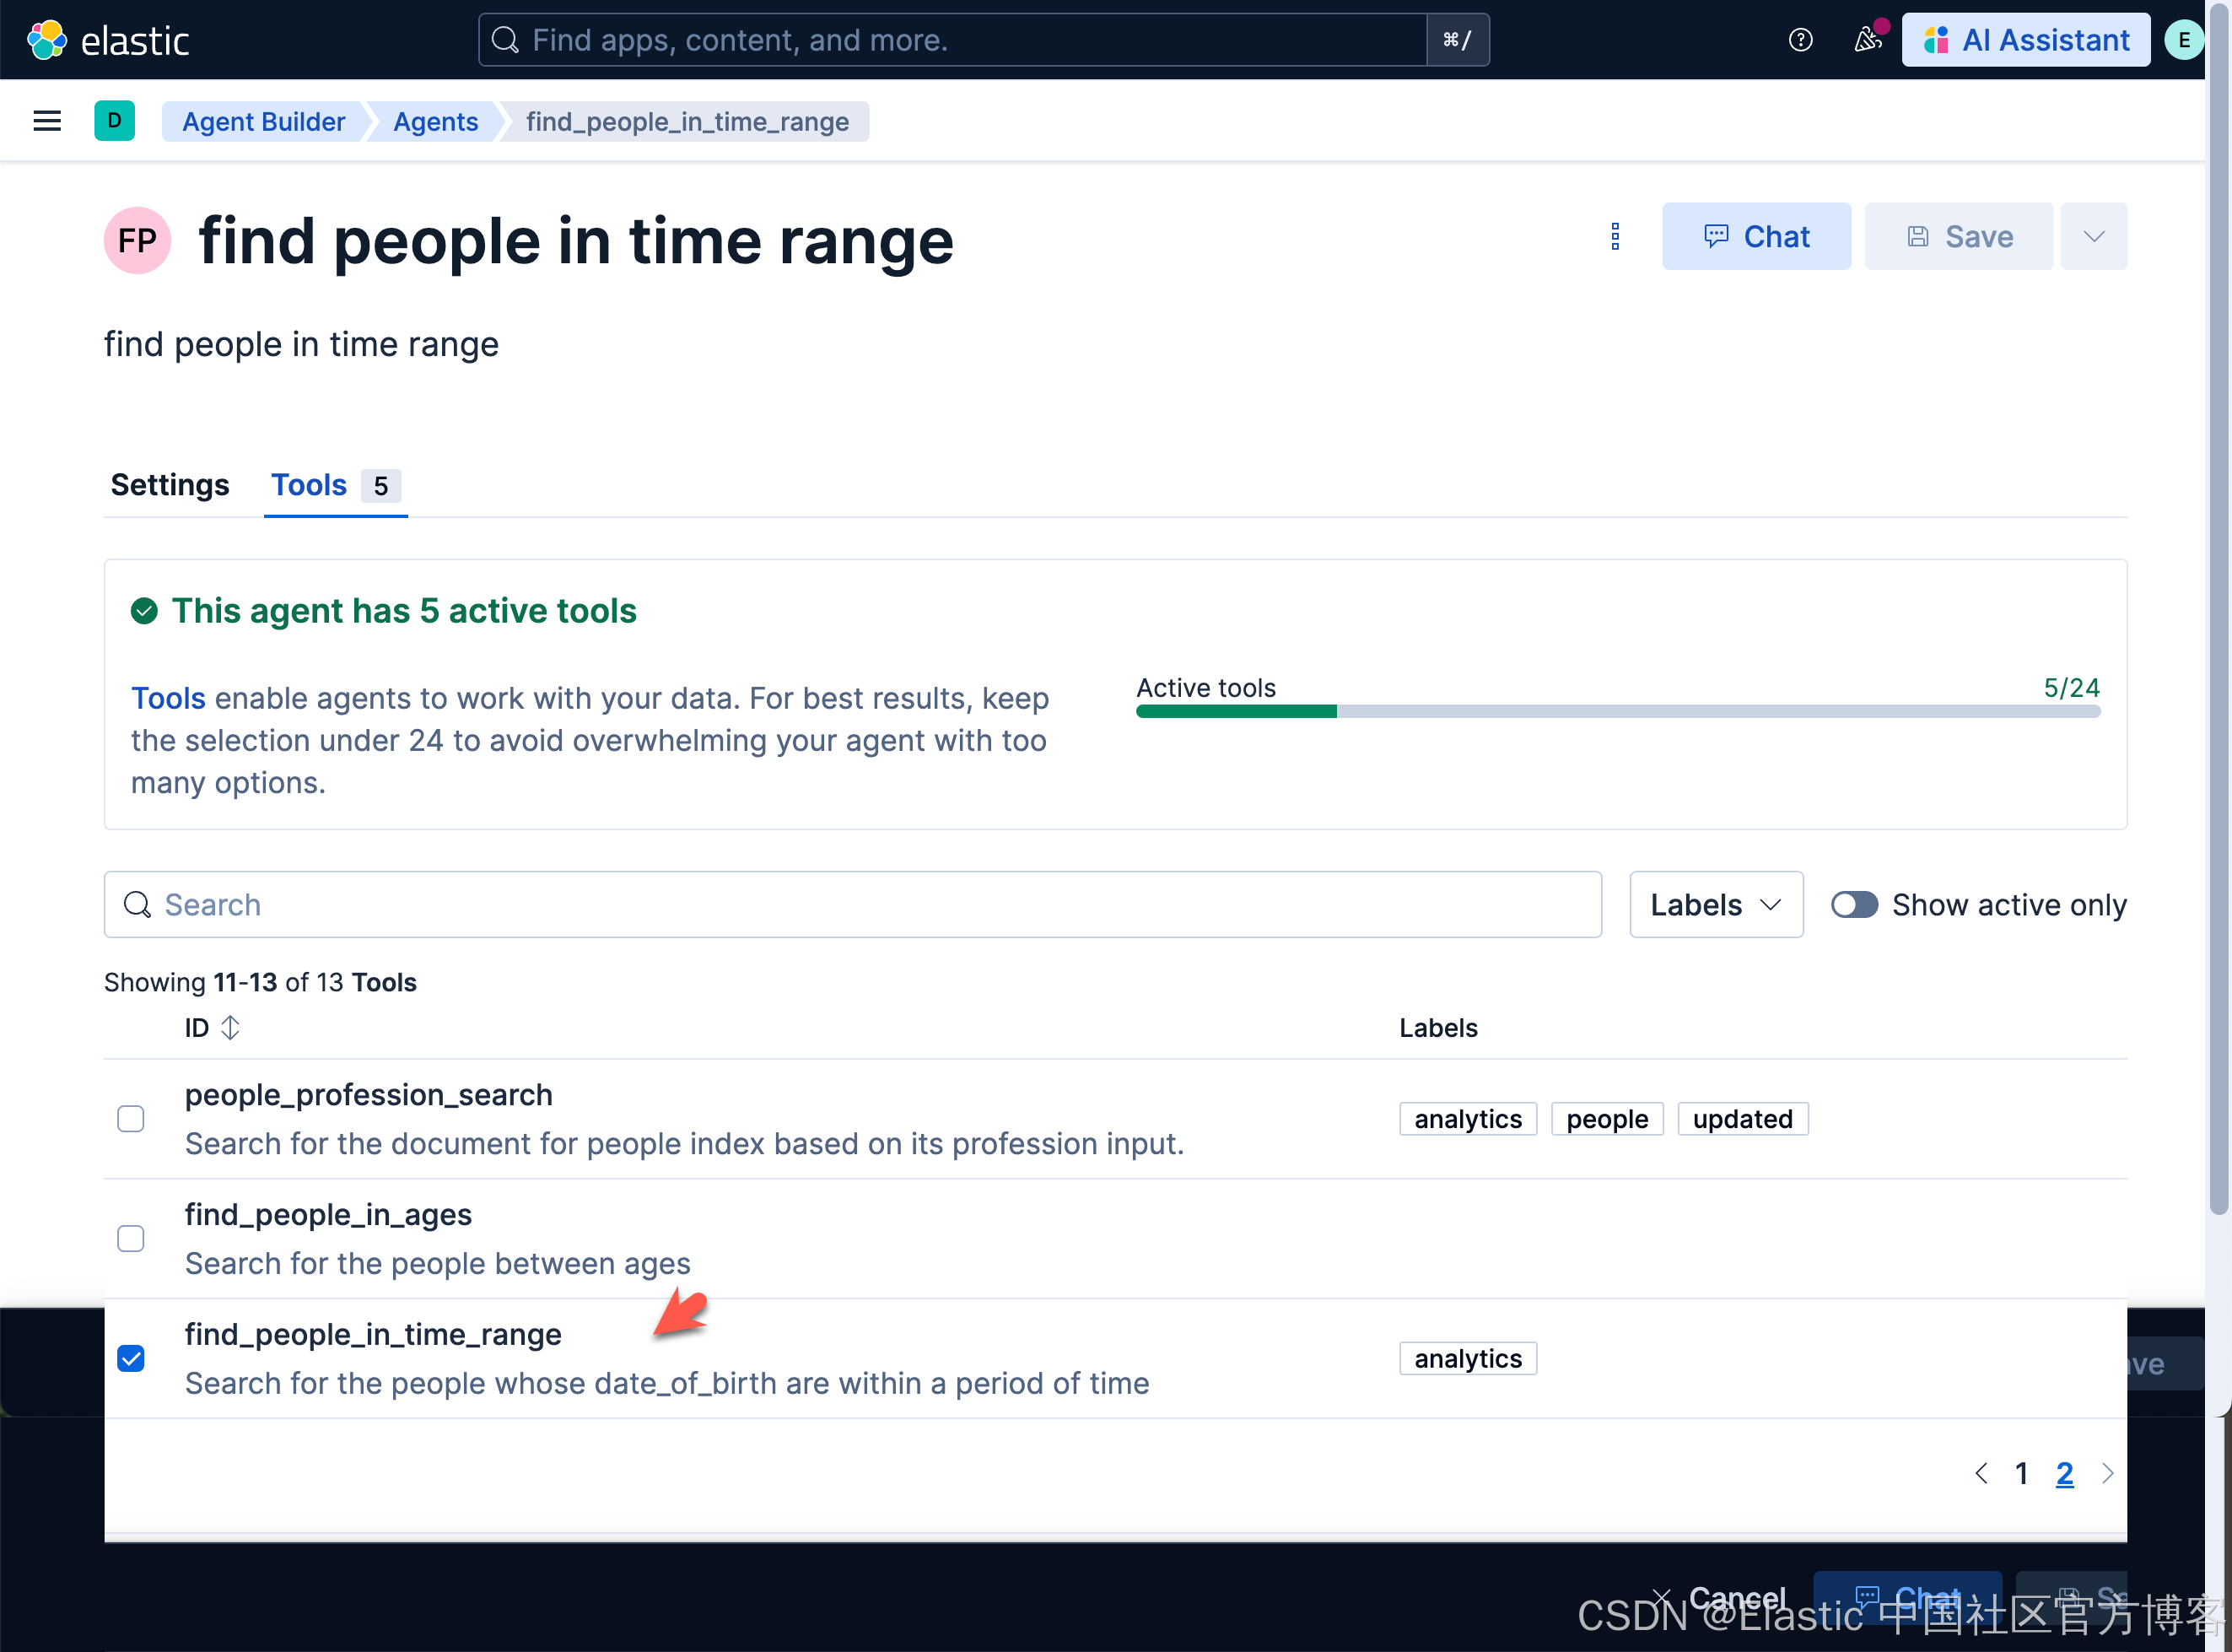Enable the find_people_in_ages tool checkbox
Image resolution: width=2232 pixels, height=1652 pixels.
(131, 1238)
